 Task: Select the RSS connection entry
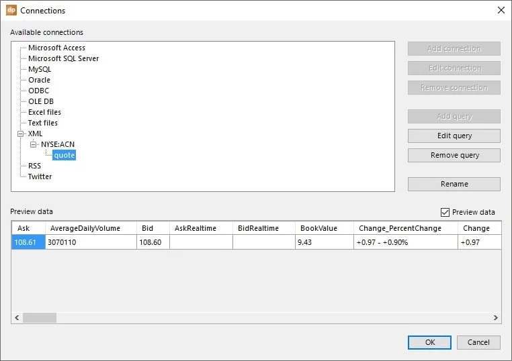click(x=34, y=166)
